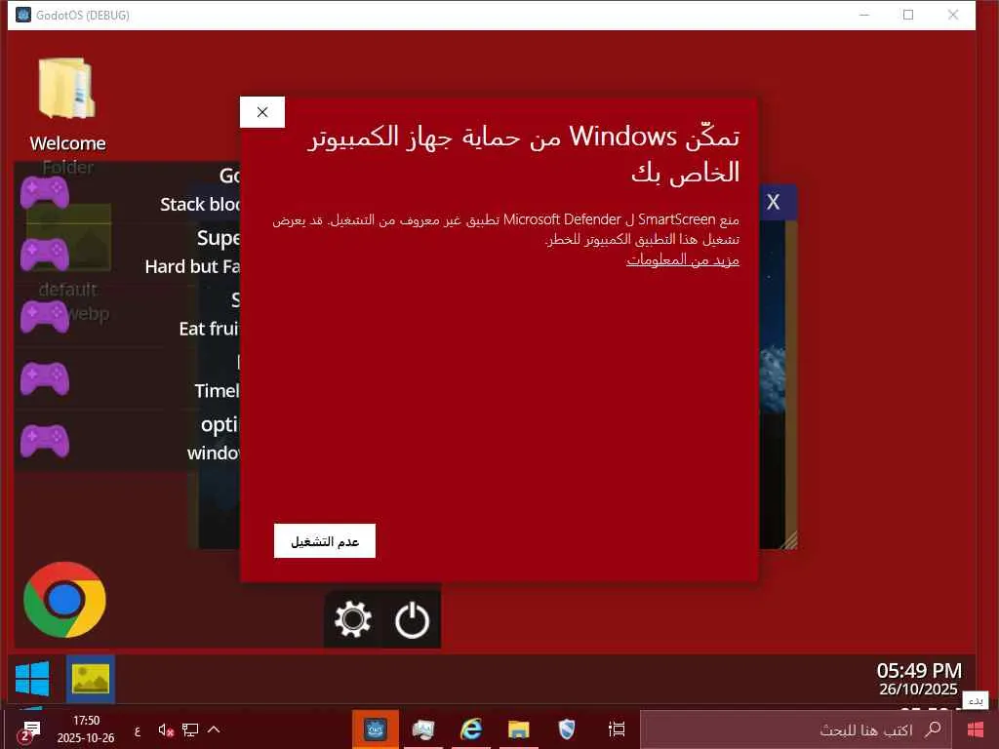Close the background window using its blue X
Viewport: 999px width, 749px height.
(x=774, y=203)
